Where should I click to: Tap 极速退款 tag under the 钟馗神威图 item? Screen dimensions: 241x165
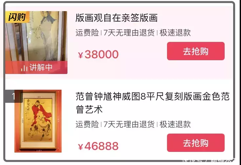click(x=175, y=124)
